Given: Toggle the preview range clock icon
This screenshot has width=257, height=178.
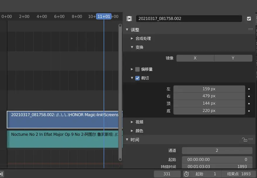Looking at the screenshot, I should [186, 174].
